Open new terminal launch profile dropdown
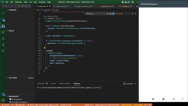188x106 pixels. coord(137,84)
